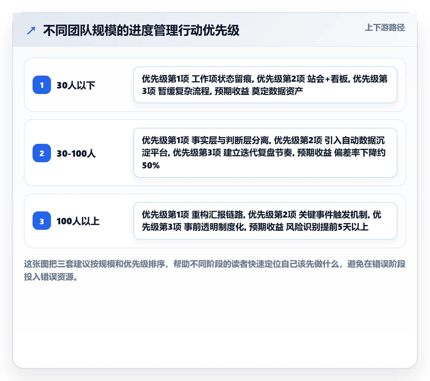Click the description box mentioning 偏差率下降约50%
This screenshot has height=381, width=430.
coord(265,153)
